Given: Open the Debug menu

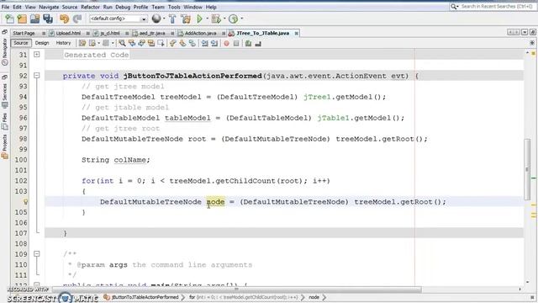Looking at the screenshot, I should tap(123, 7).
